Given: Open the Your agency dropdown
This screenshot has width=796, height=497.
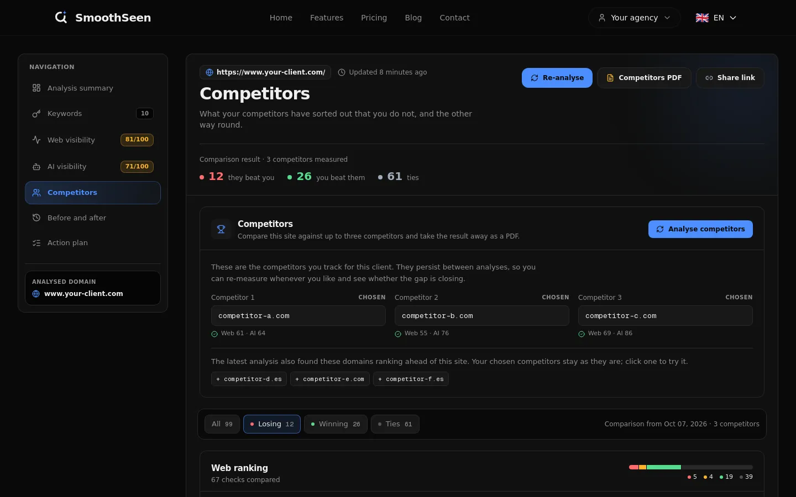Looking at the screenshot, I should click(x=634, y=18).
